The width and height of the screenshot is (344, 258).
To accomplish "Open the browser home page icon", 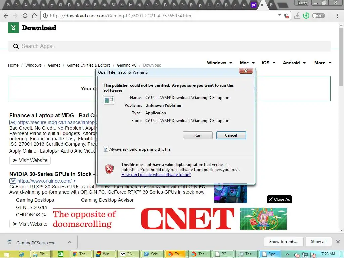I will pos(34,16).
